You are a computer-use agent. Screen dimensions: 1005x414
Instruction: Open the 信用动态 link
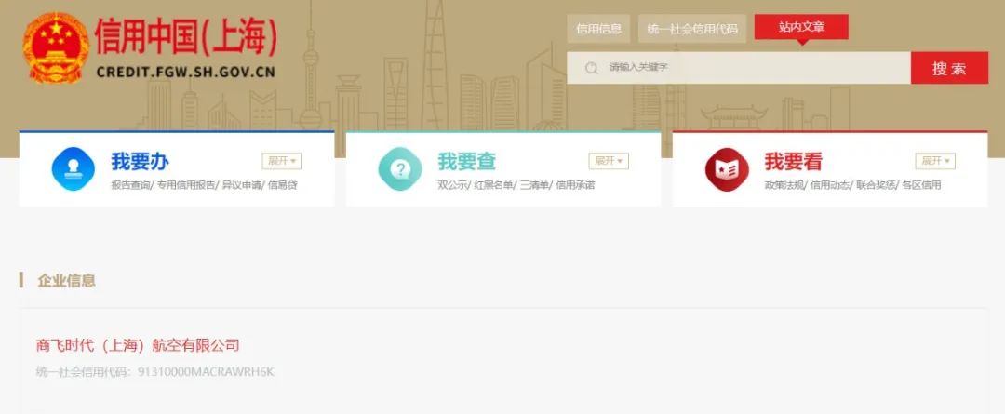click(x=830, y=185)
